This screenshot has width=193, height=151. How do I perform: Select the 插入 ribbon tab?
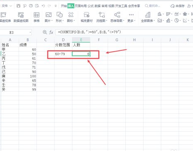pos(71,6)
